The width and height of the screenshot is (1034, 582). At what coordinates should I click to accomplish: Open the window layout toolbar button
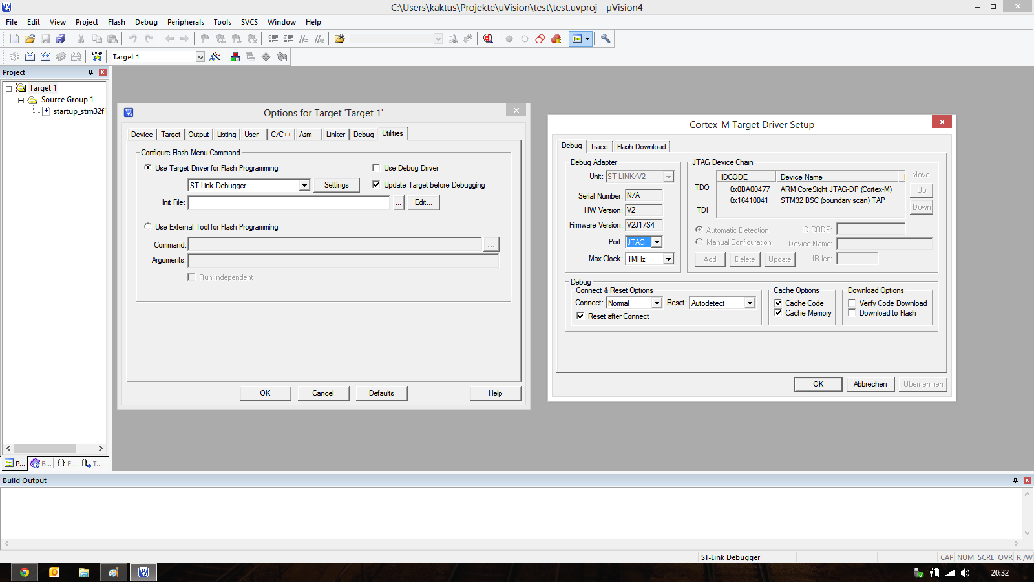point(580,39)
